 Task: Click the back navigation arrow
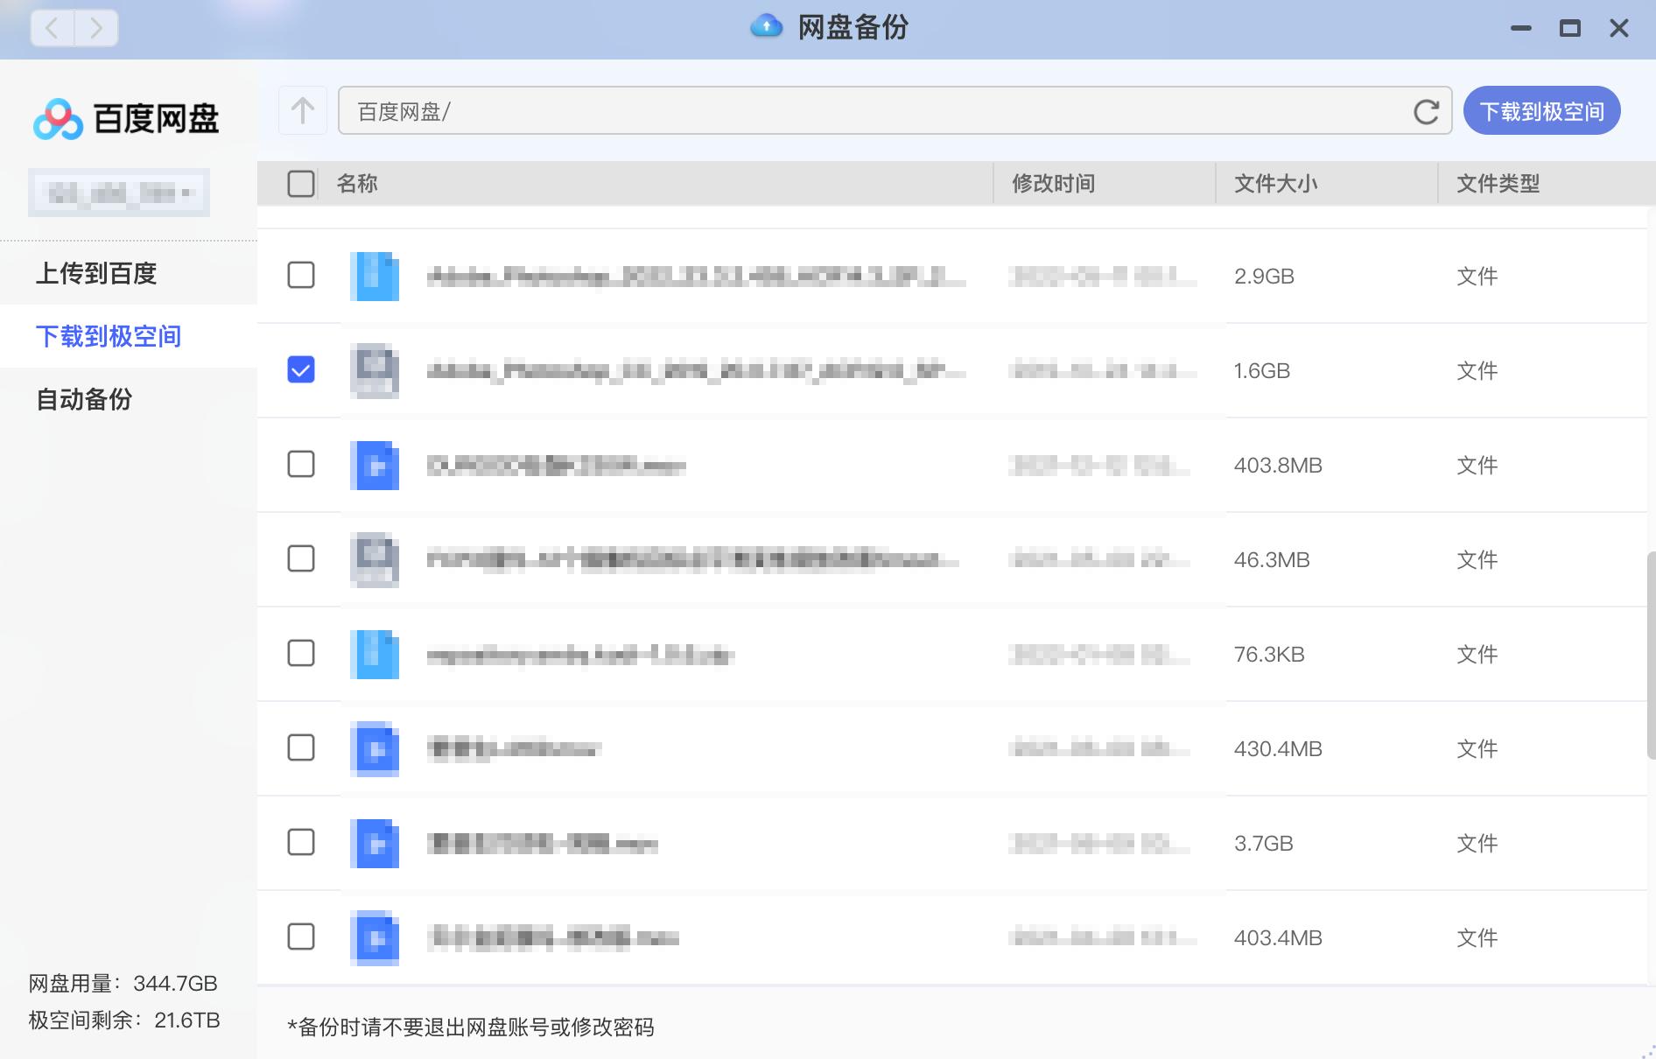tap(53, 27)
